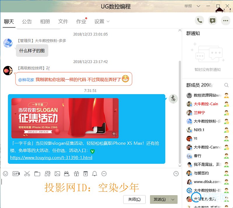Click the chat scroll-to-top arrow
The height and width of the screenshot is (208, 233).
click(x=180, y=31)
